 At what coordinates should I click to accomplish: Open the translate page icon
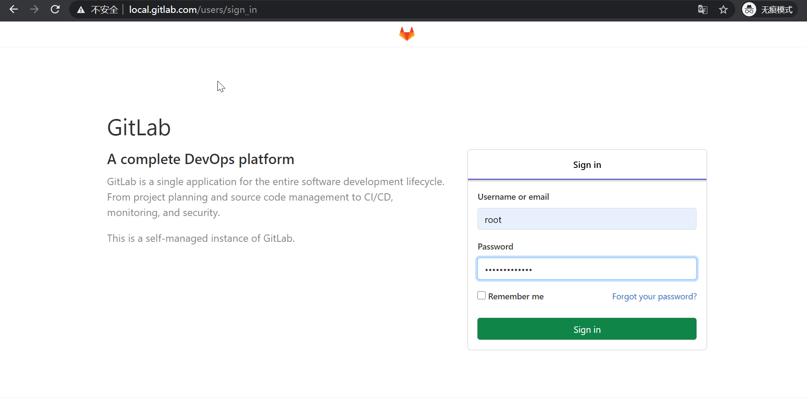(703, 9)
